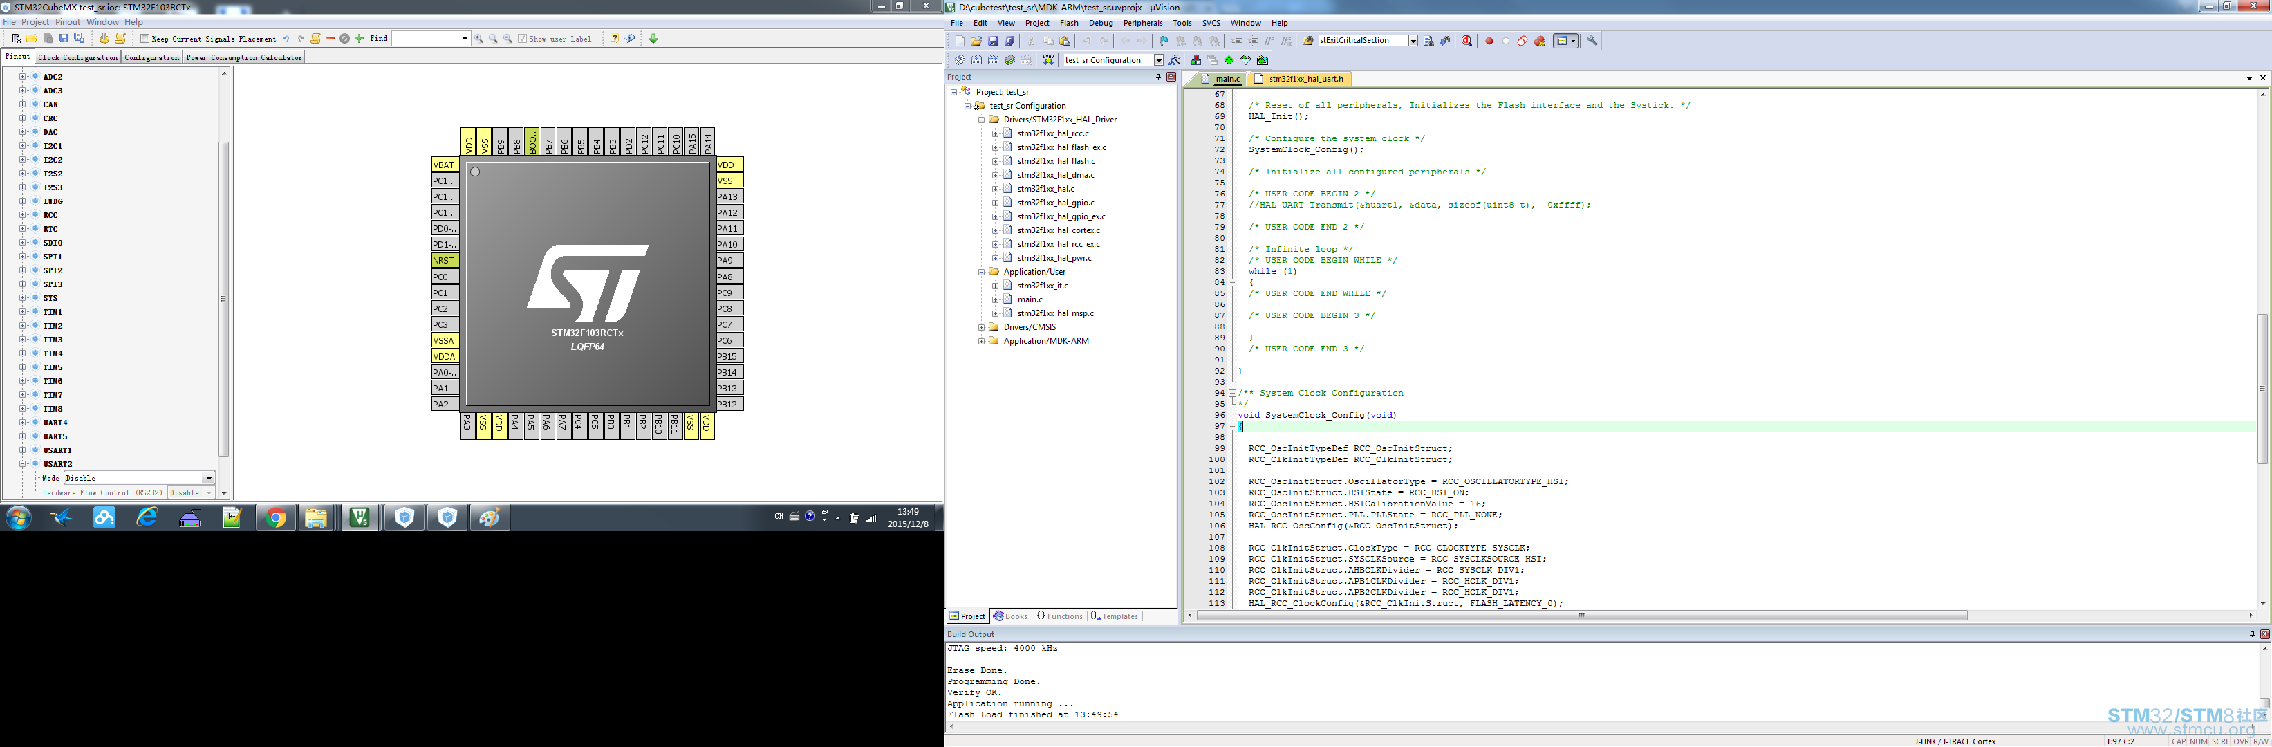Toggle bookmark with the blue flag icon
The width and height of the screenshot is (2272, 747).
1164,41
